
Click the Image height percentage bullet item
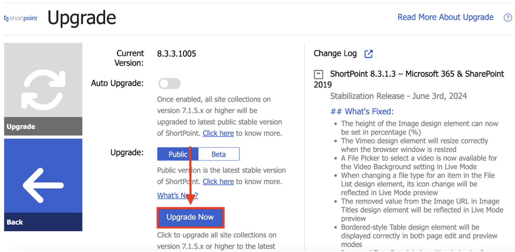click(419, 128)
